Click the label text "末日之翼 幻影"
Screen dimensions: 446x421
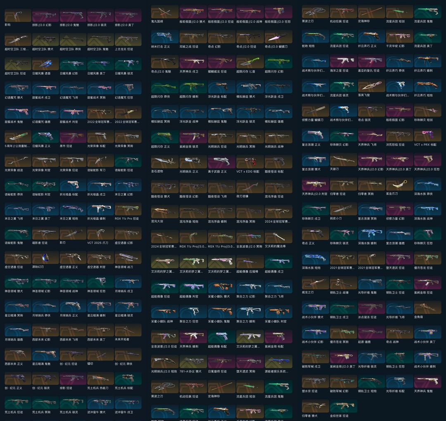124,195
